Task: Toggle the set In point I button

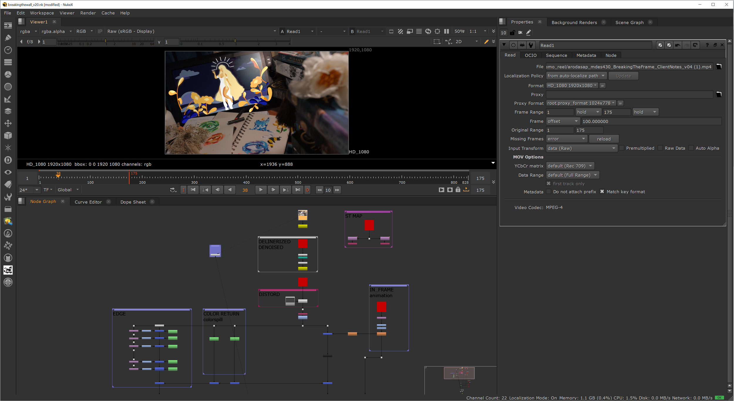Action: (x=184, y=190)
